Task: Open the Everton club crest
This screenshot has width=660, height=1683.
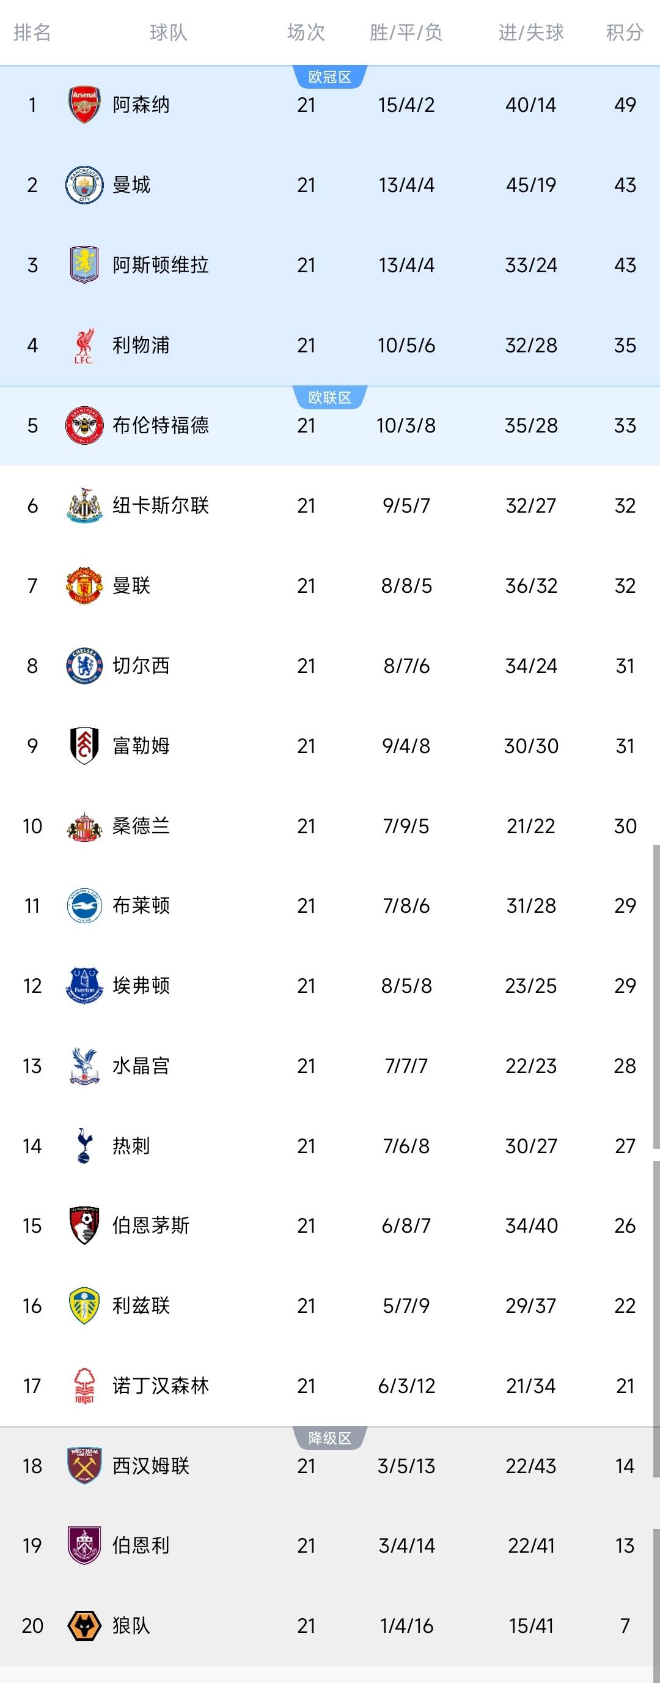Action: point(84,986)
